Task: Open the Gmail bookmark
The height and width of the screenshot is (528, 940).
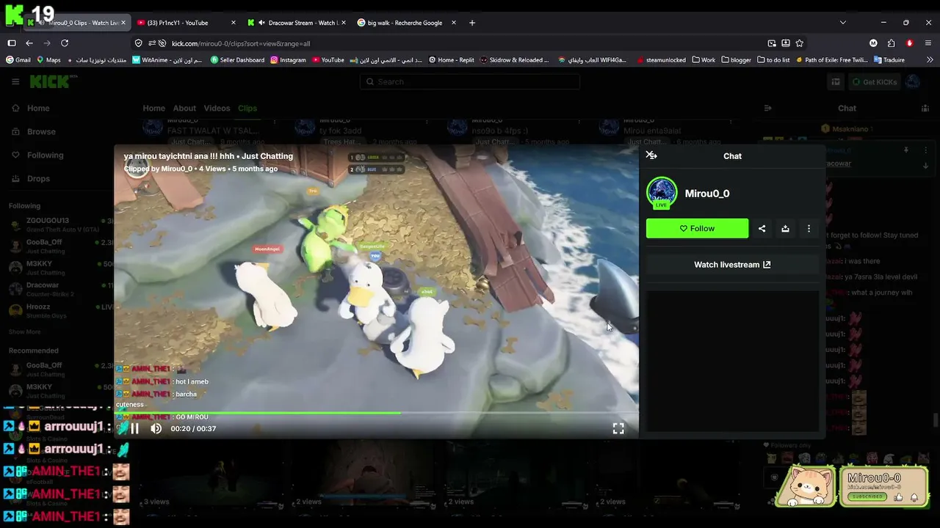Action: tap(18, 60)
